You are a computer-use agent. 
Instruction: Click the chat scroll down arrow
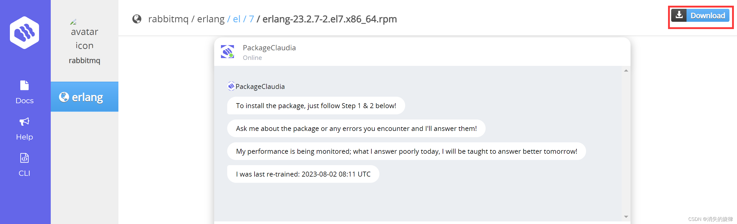point(626,217)
